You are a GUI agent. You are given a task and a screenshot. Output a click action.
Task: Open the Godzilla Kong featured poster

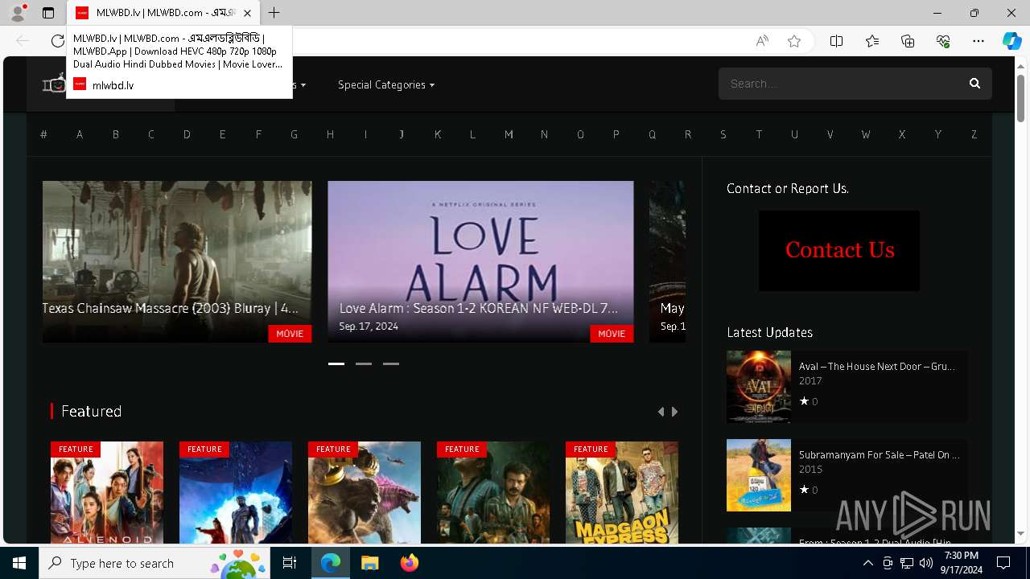365,492
